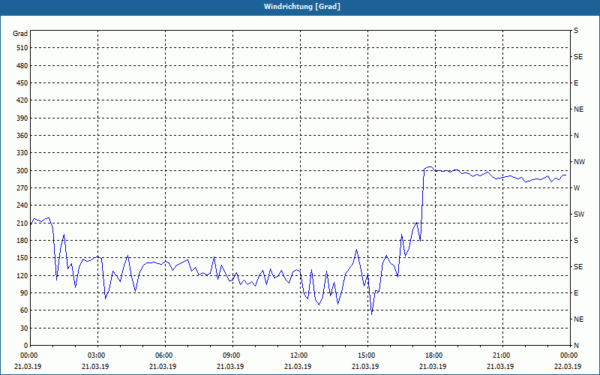Click the "00:00" label above 21.03.19
This screenshot has height=375, width=600.
pyautogui.click(x=28, y=355)
